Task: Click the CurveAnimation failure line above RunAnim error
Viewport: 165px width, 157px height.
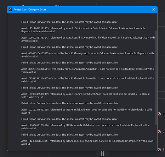Action: tap(70, 135)
